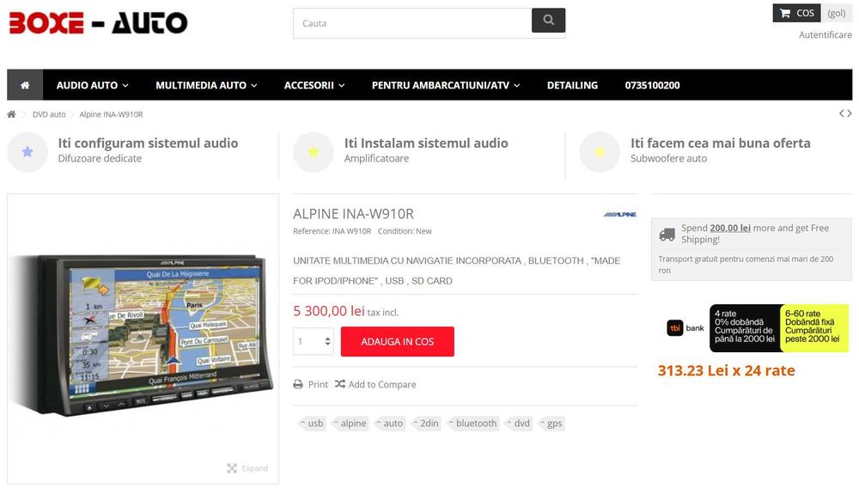The height and width of the screenshot is (488, 859).
Task: Expand the product image
Action: point(247,468)
